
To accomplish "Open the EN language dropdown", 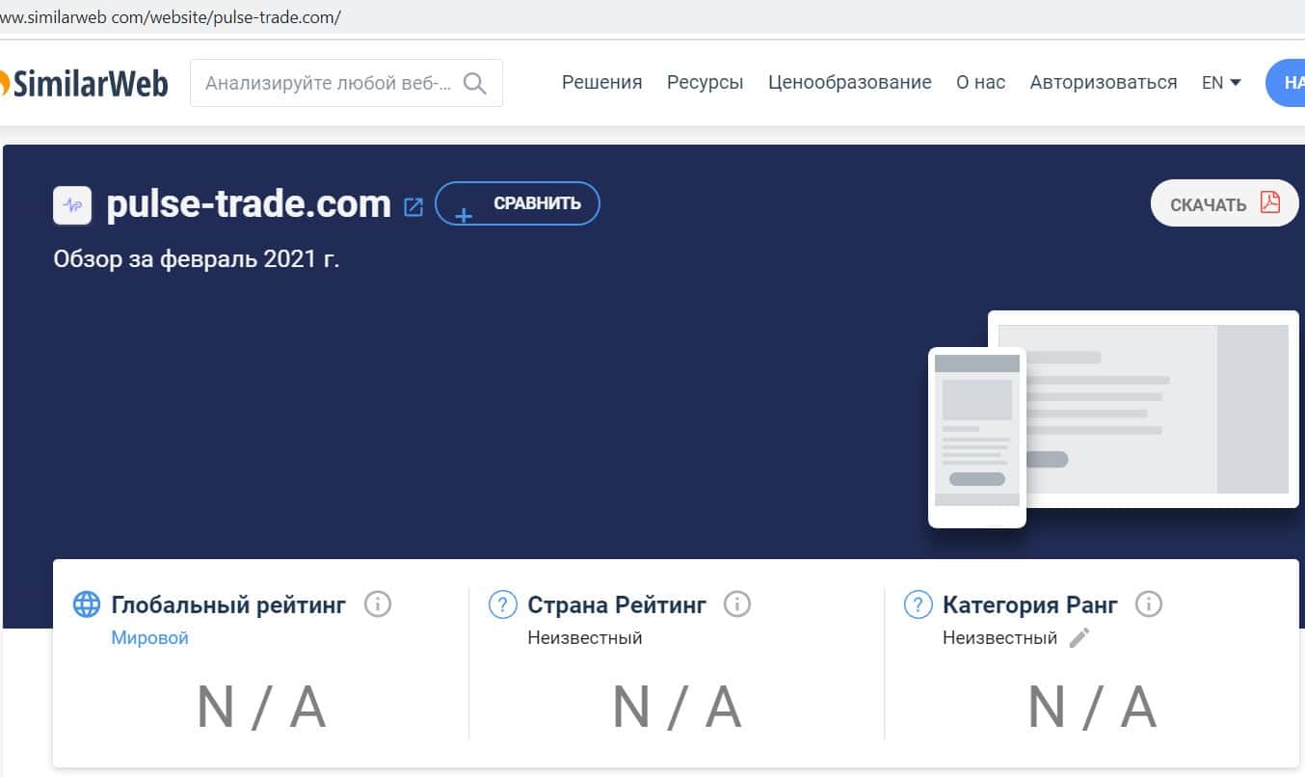I will (1221, 83).
